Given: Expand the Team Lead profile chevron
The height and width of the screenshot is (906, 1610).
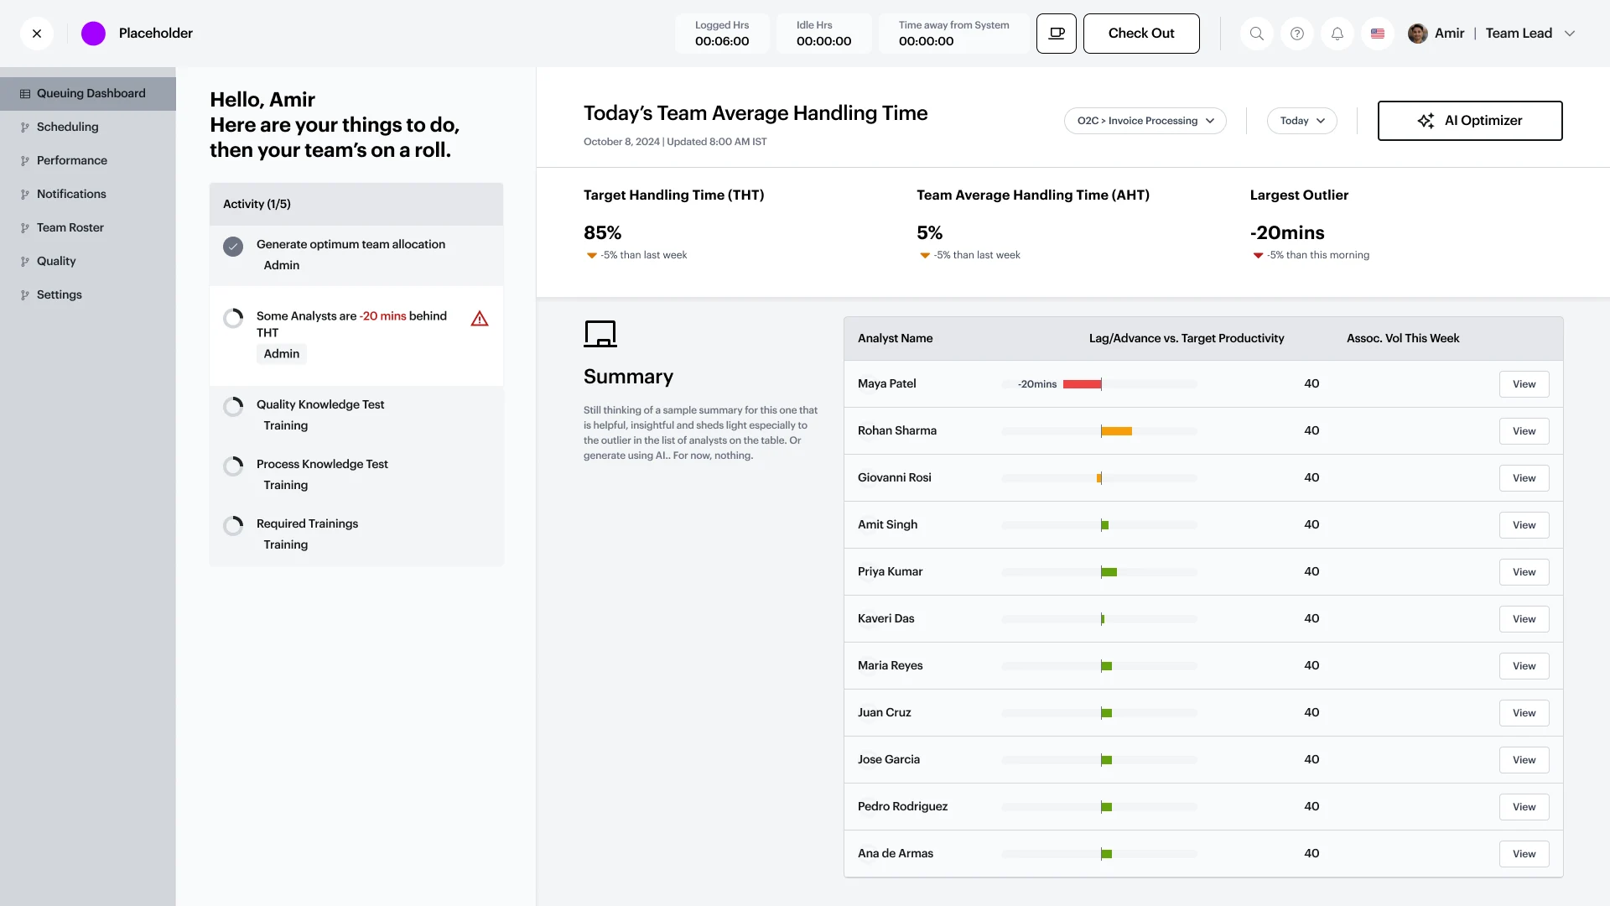Looking at the screenshot, I should coord(1570,34).
